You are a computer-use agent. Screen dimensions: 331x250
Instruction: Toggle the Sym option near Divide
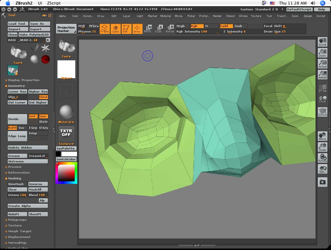43,116
